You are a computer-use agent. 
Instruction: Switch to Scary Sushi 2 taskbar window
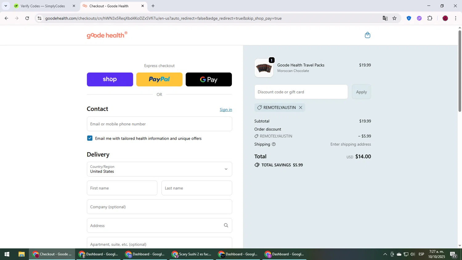pos(191,254)
